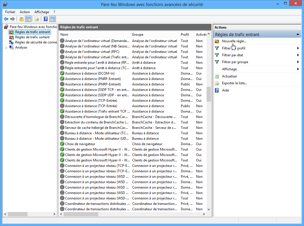Click the rules list scroll up arrow
Viewport: 304px width, 226px height.
(209, 34)
